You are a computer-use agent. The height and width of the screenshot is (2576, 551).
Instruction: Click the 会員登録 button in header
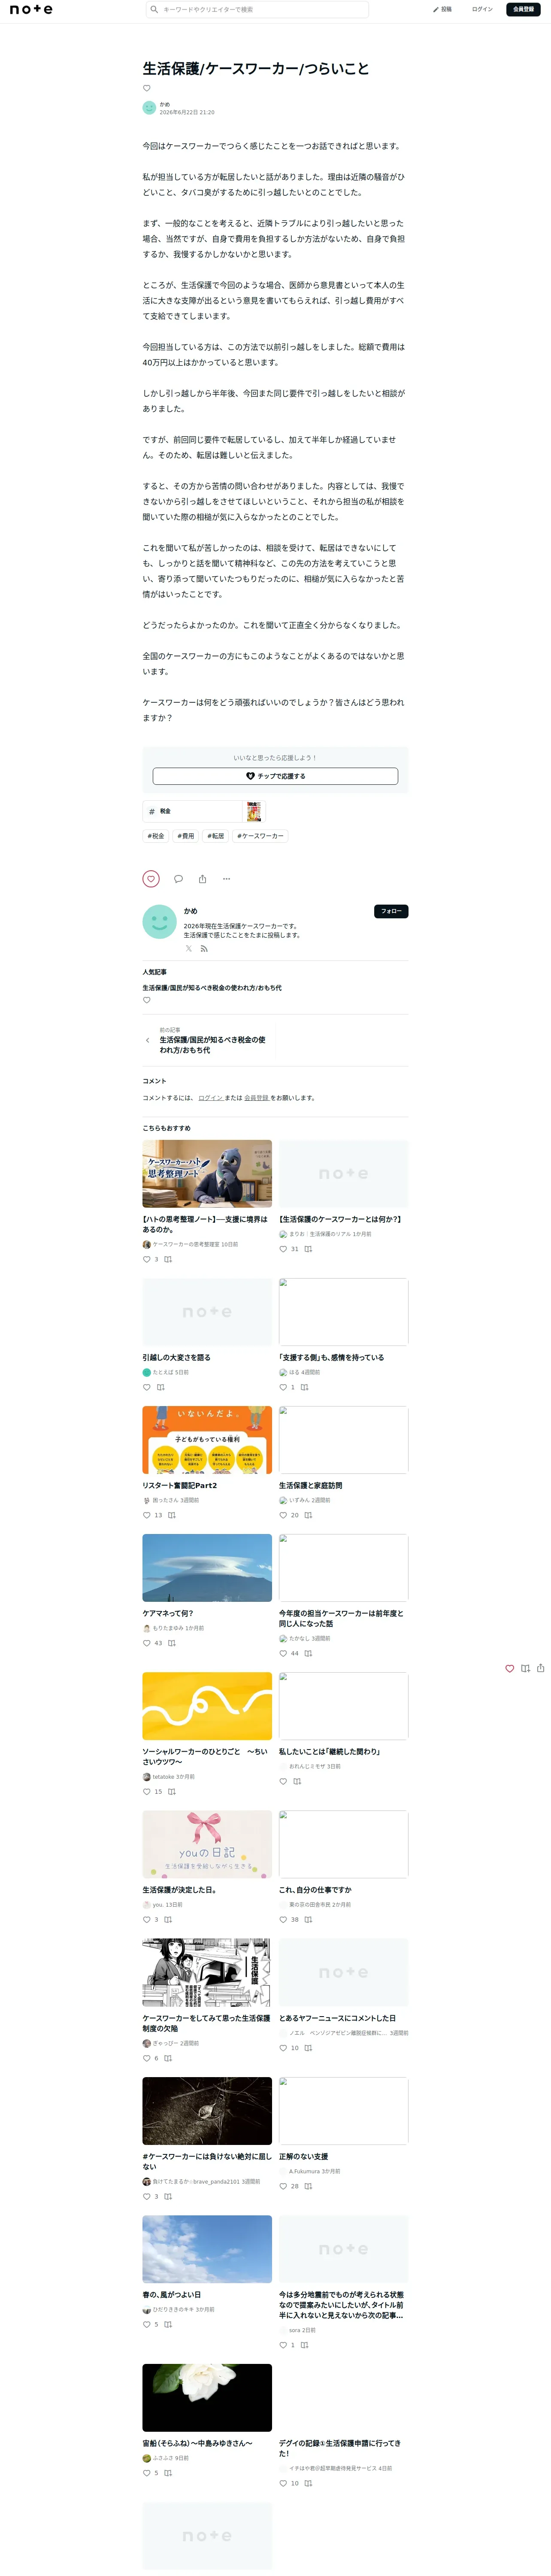coord(523,9)
